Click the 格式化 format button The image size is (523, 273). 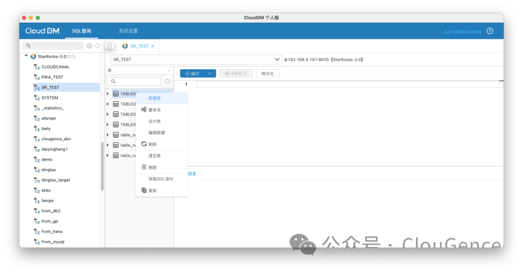(267, 74)
